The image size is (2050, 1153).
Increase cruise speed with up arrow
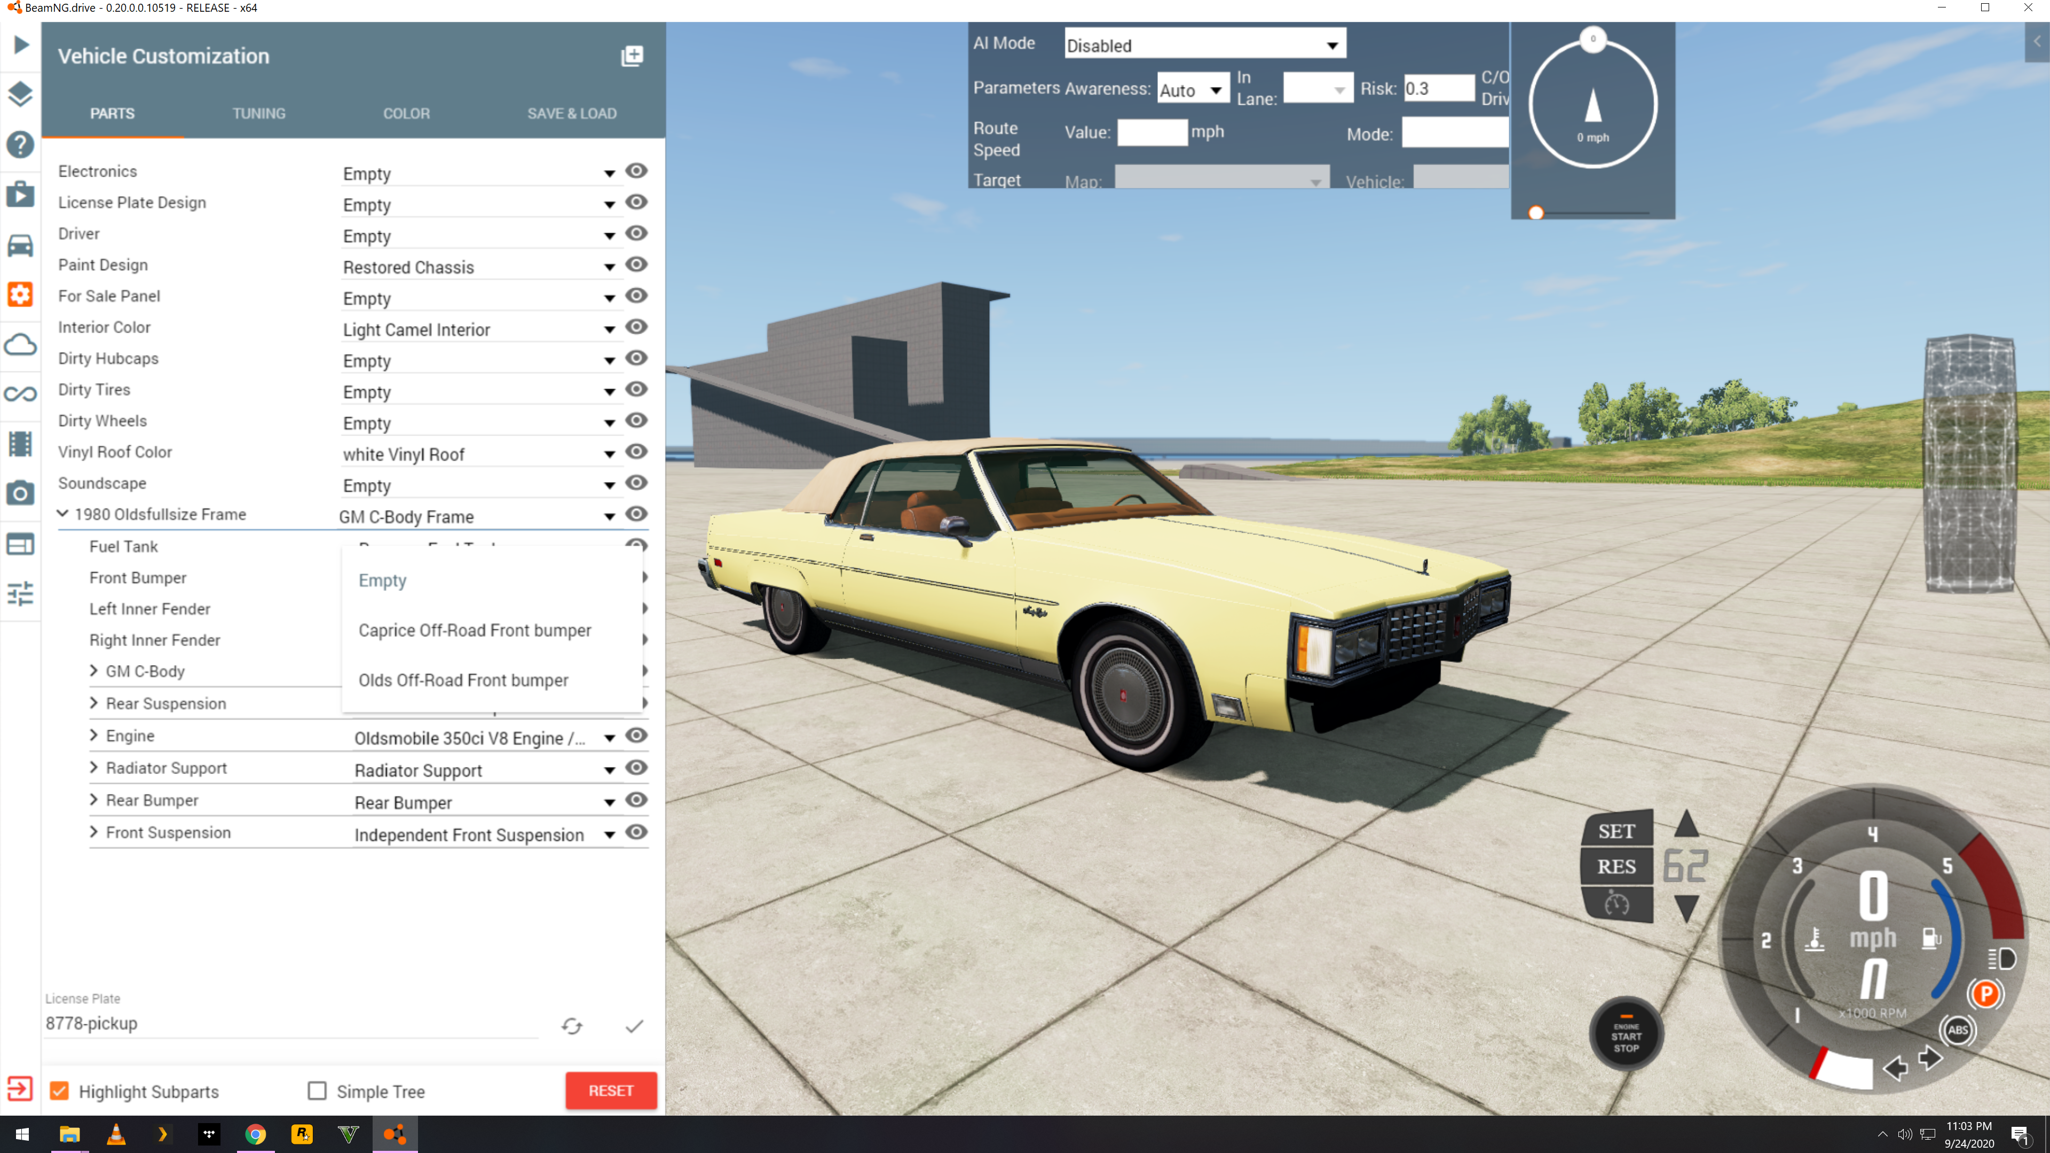[1686, 824]
